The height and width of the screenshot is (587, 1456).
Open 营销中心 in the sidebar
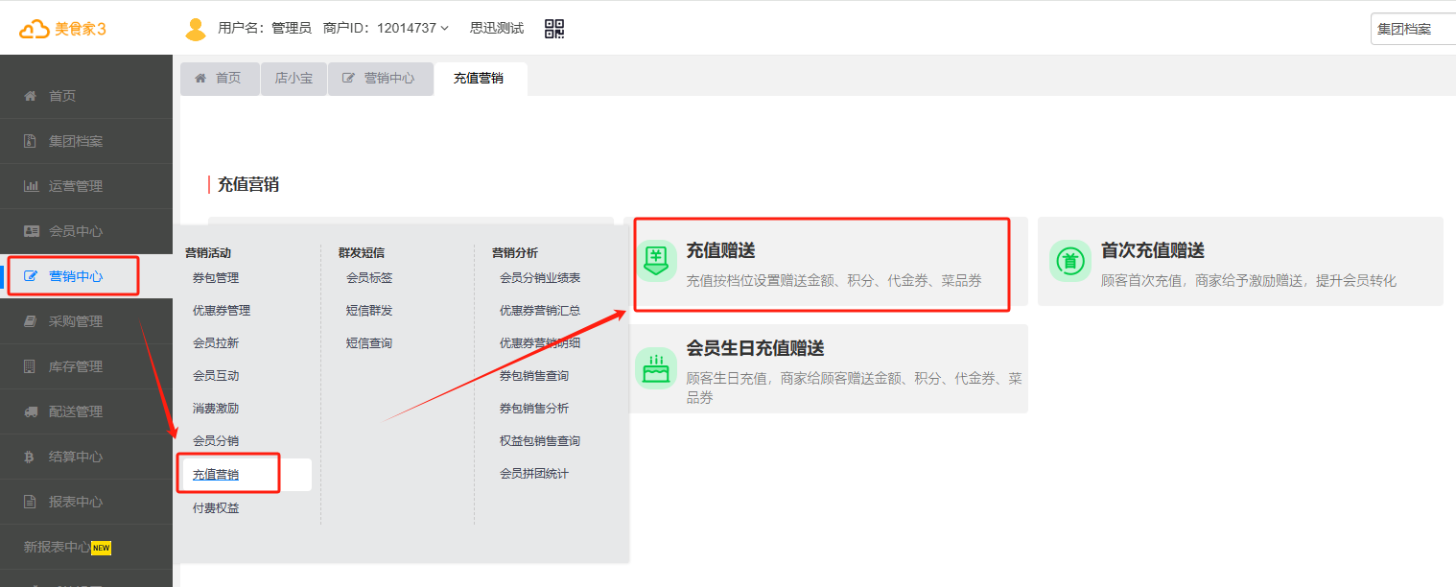click(86, 276)
